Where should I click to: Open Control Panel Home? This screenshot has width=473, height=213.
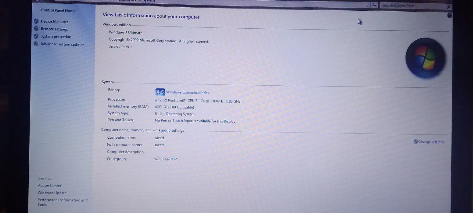(58, 10)
